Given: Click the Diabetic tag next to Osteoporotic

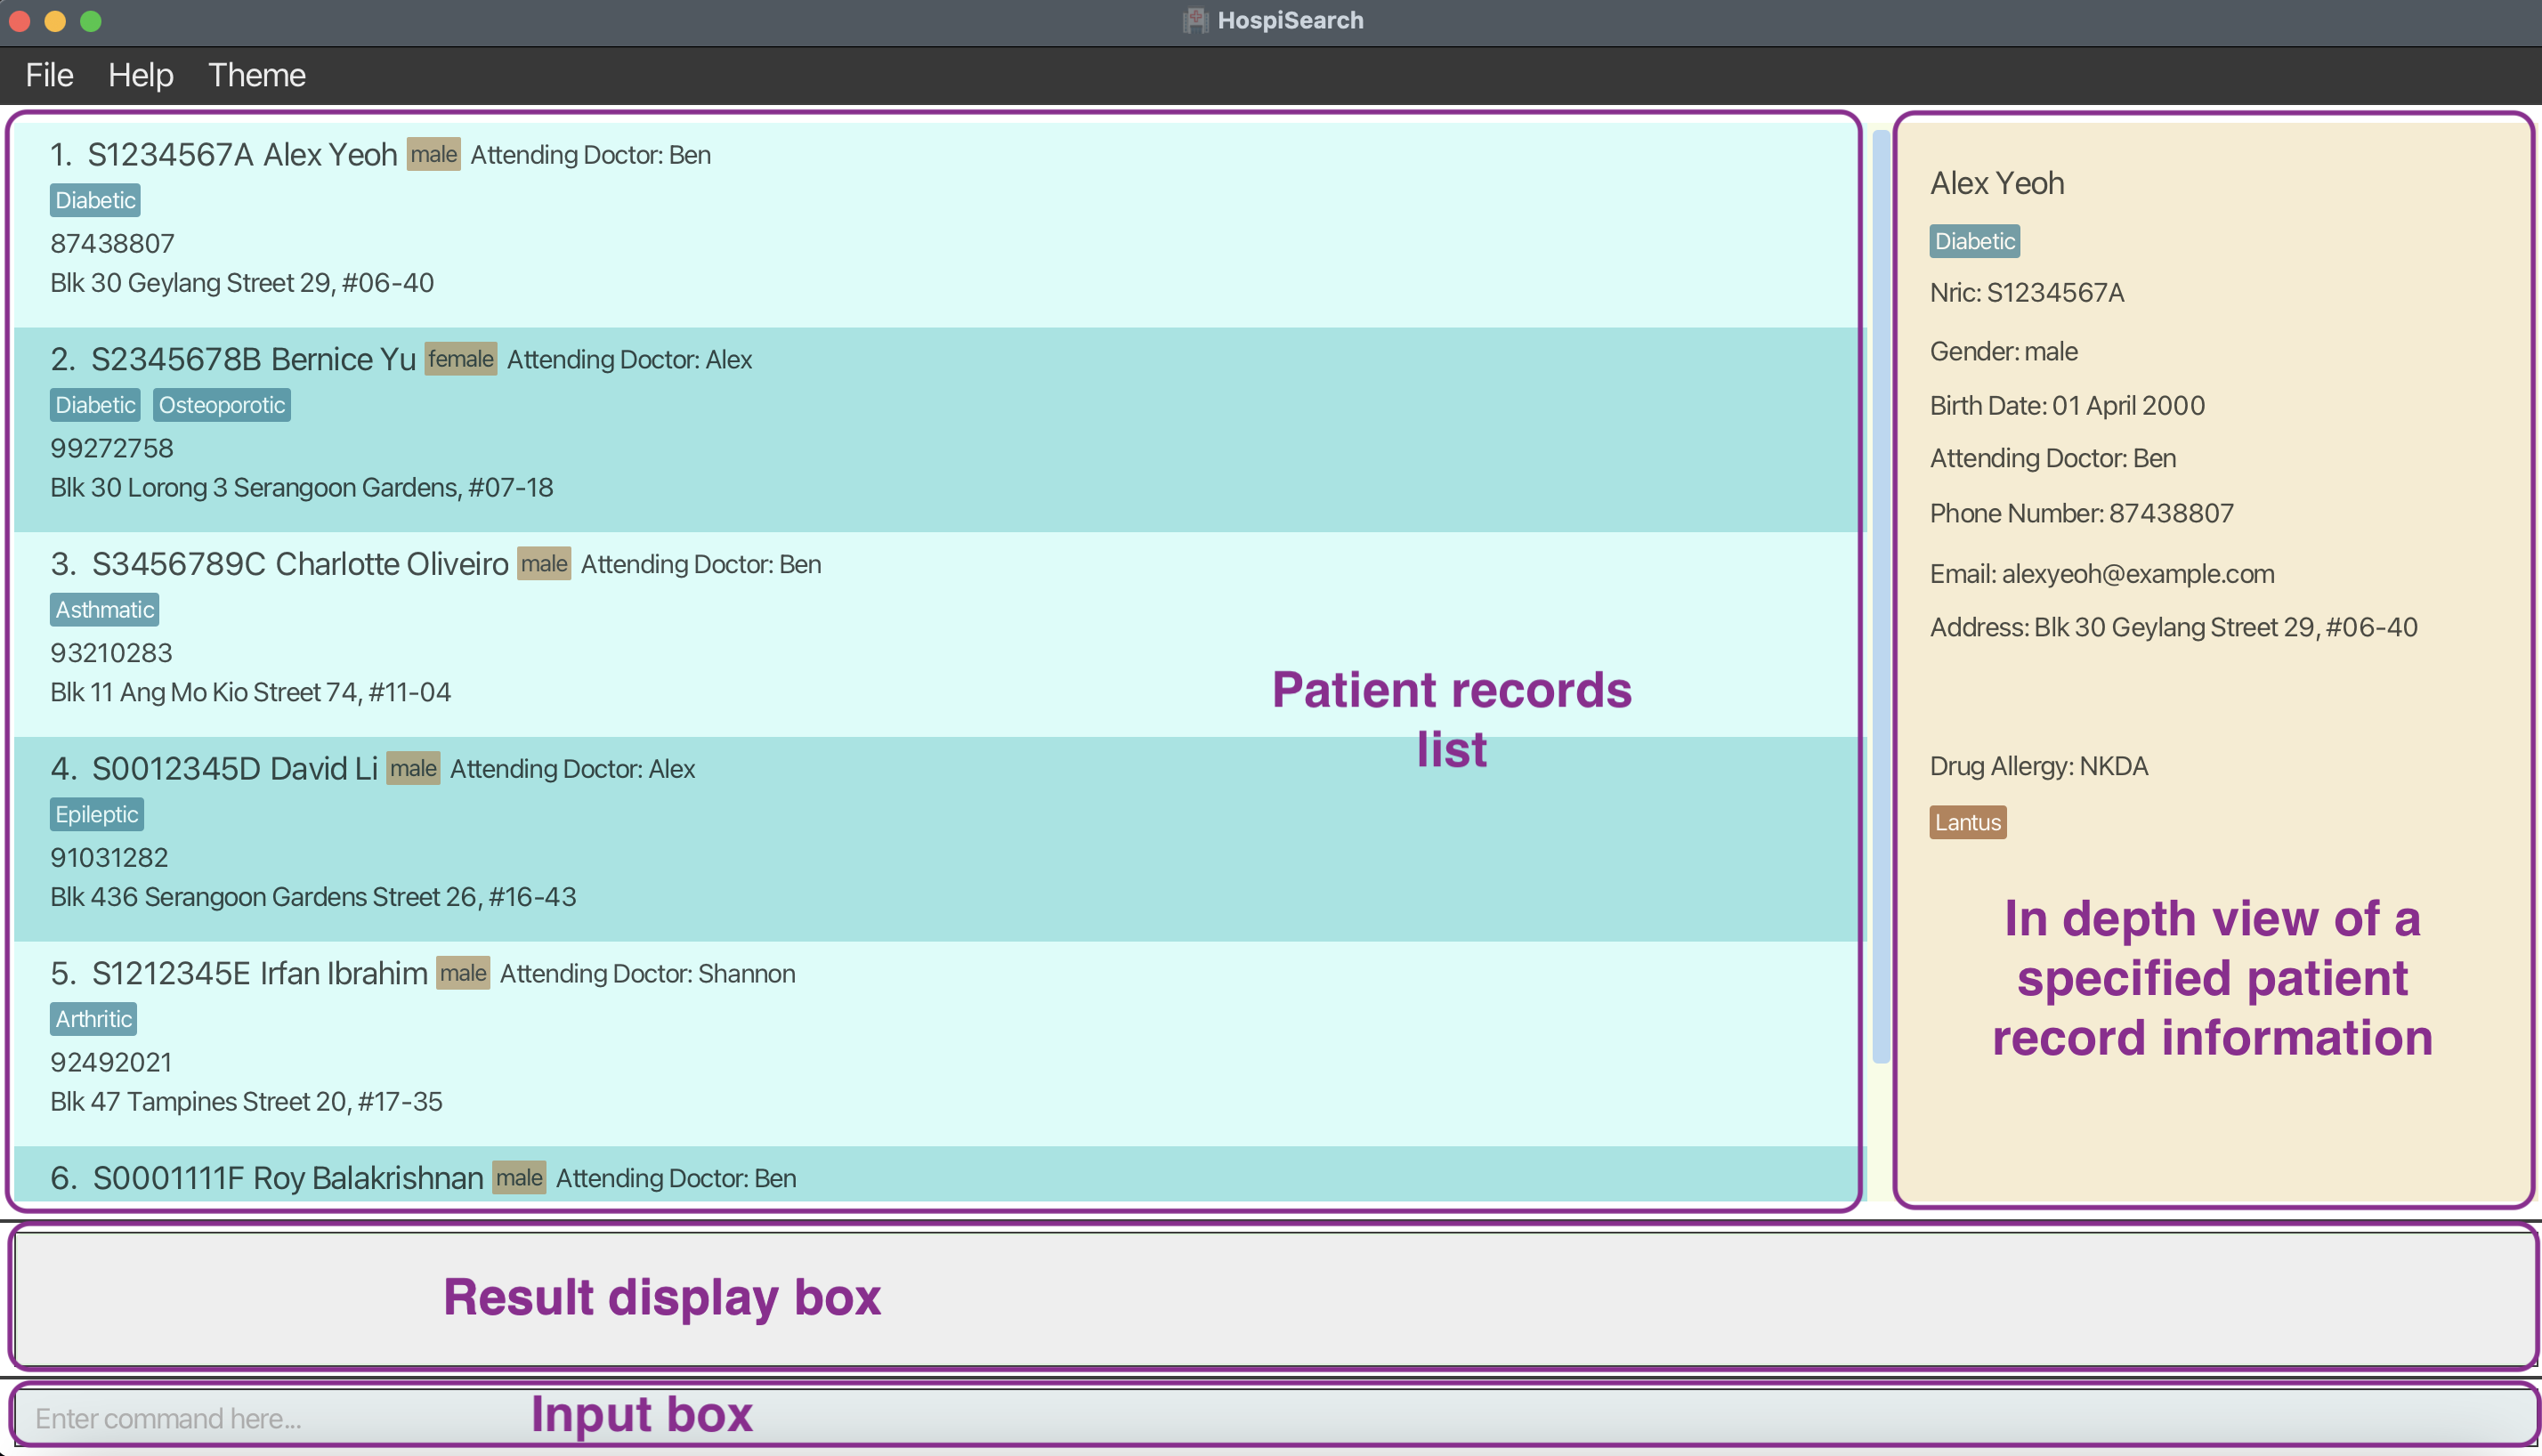Looking at the screenshot, I should pos(95,405).
